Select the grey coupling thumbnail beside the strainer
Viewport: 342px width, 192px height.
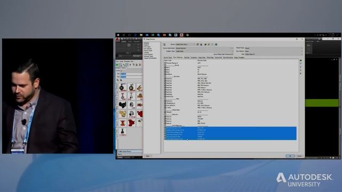(131, 105)
